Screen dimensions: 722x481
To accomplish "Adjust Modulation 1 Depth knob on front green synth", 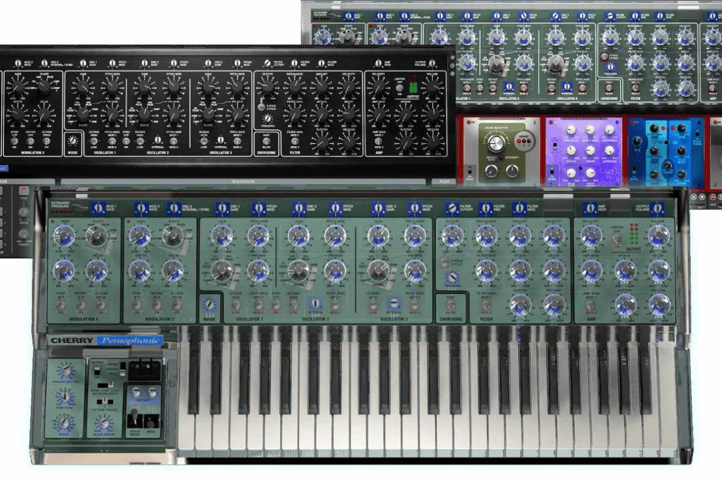I will pyautogui.click(x=65, y=272).
